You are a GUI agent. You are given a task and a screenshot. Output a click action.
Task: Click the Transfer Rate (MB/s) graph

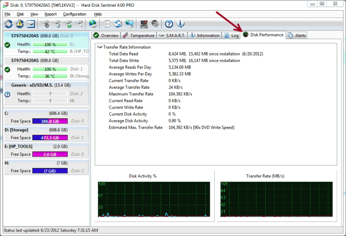(276, 199)
